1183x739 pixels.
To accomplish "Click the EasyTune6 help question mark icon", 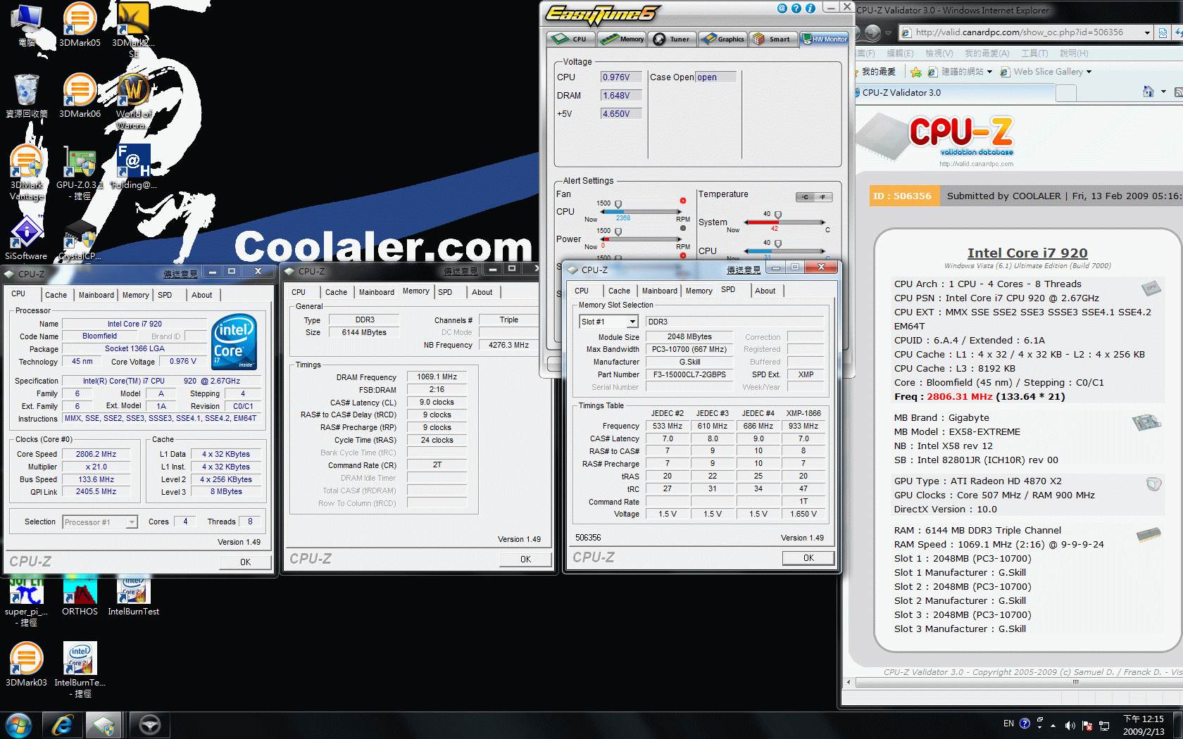I will [x=796, y=8].
